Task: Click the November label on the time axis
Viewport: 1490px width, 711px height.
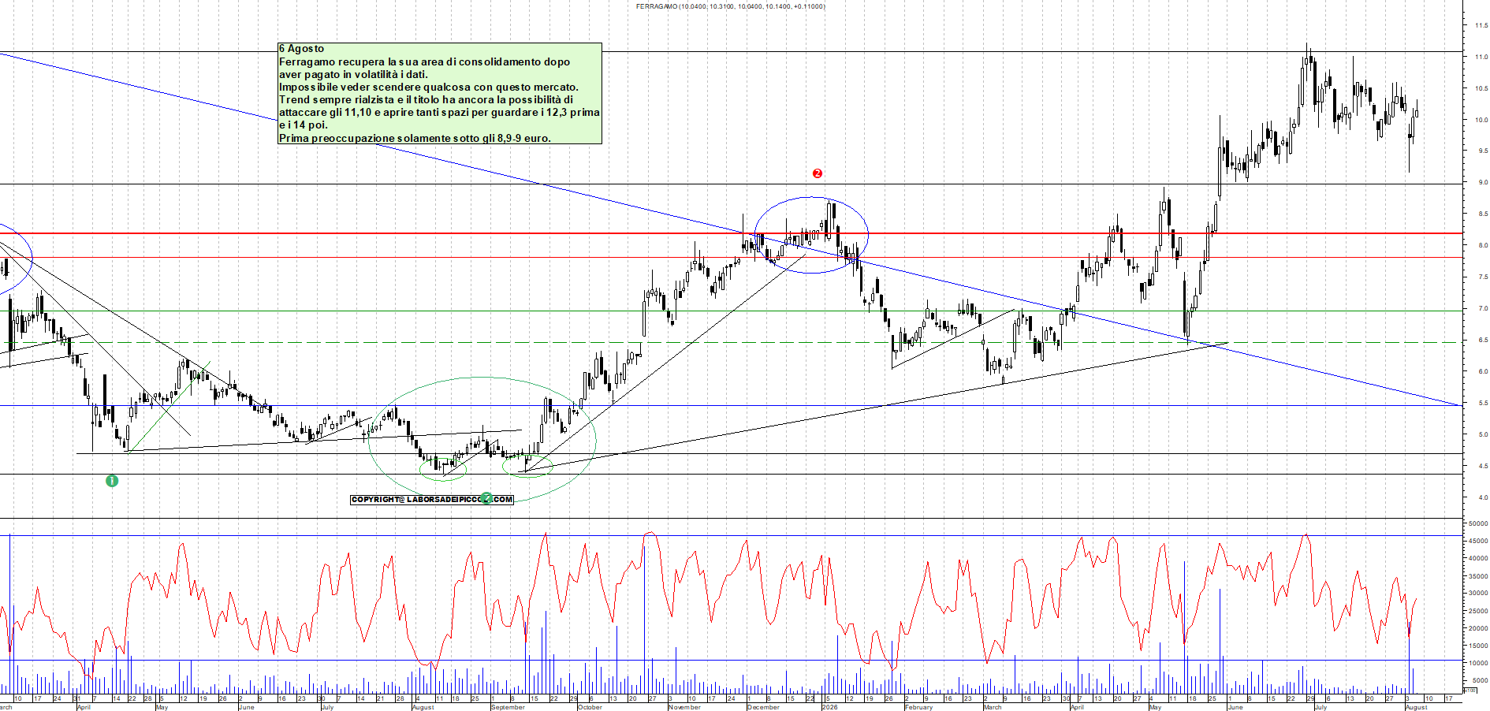Action: 684,707
